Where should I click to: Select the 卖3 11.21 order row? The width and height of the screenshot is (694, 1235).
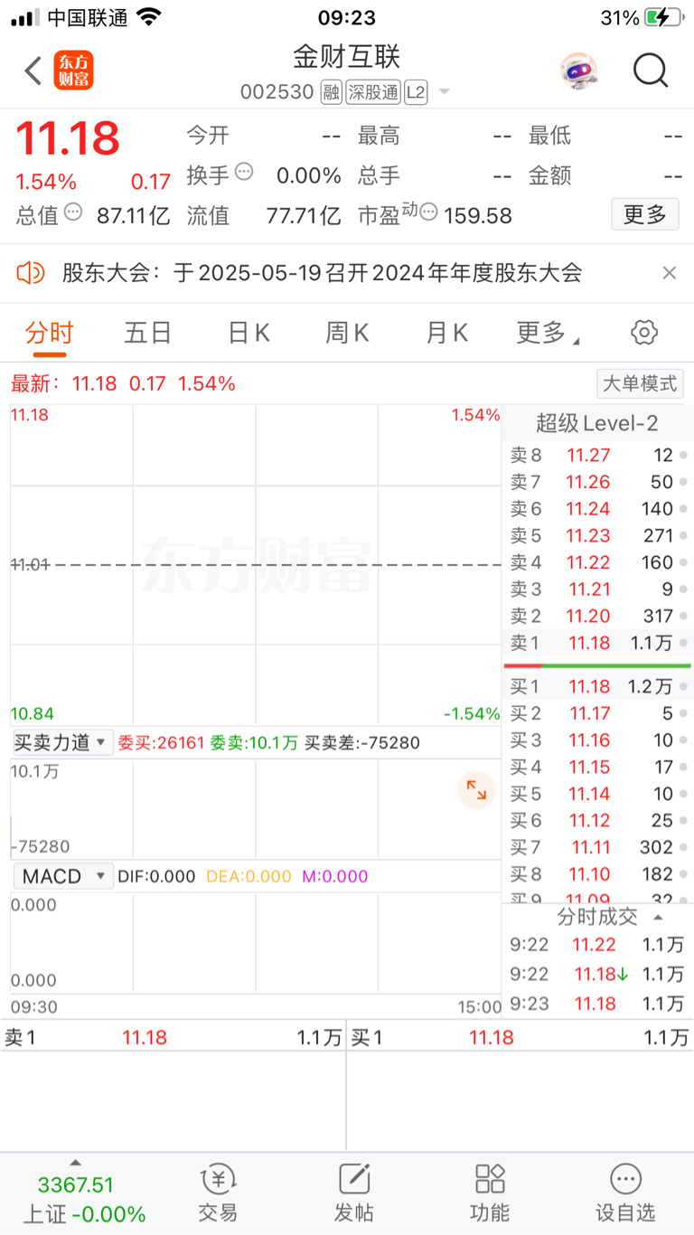click(596, 589)
